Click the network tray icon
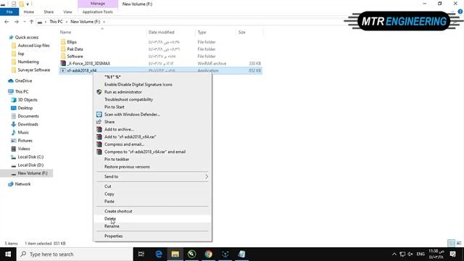Screen dimensions: 464x261 click(x=402, y=254)
